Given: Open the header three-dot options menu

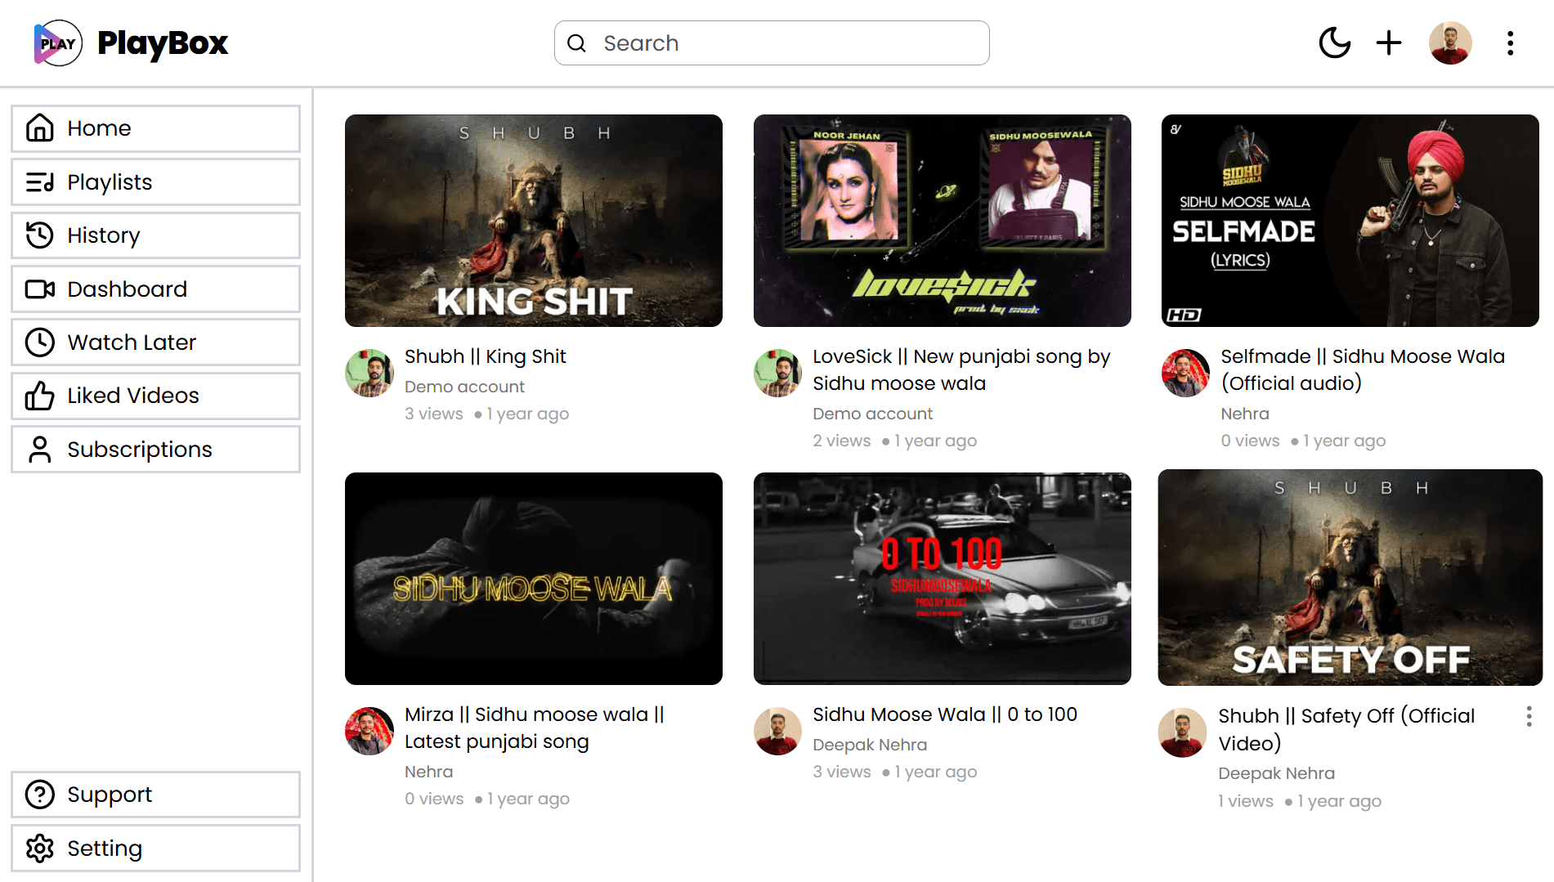Looking at the screenshot, I should (1510, 43).
